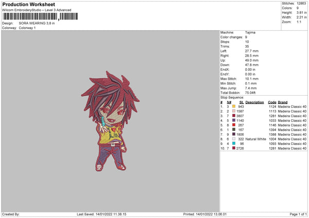
Task: Select the cyan swatch for thread 1093
Action: point(234,143)
